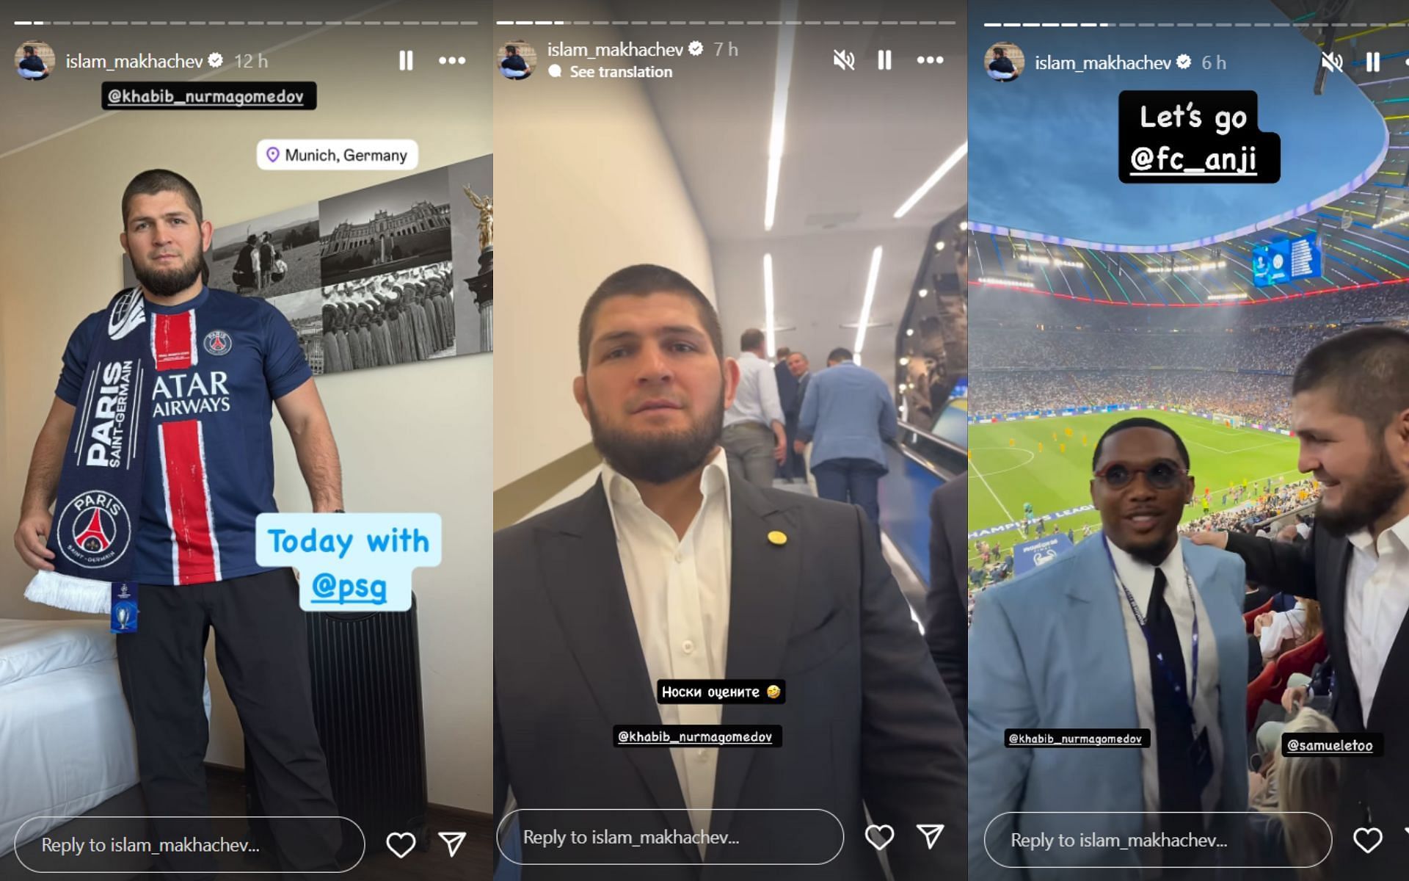Open more options on the 12 h story

(x=452, y=61)
